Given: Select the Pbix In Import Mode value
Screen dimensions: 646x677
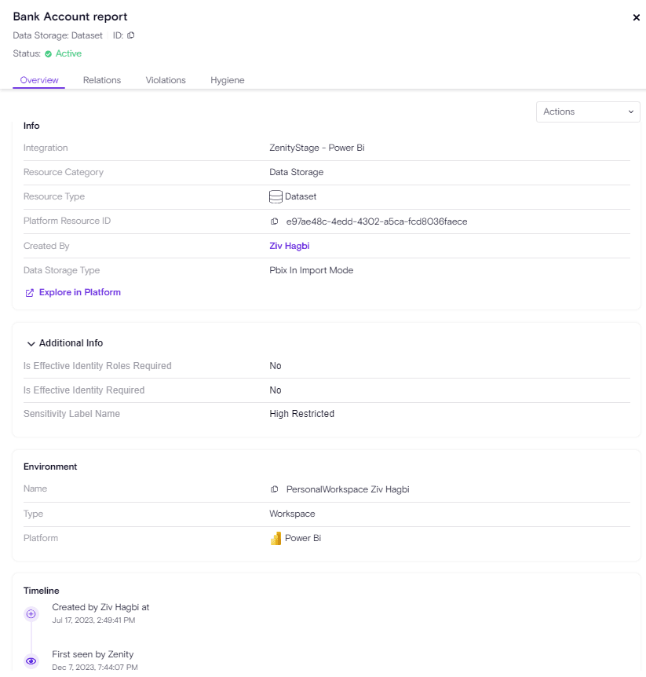Looking at the screenshot, I should tap(312, 270).
